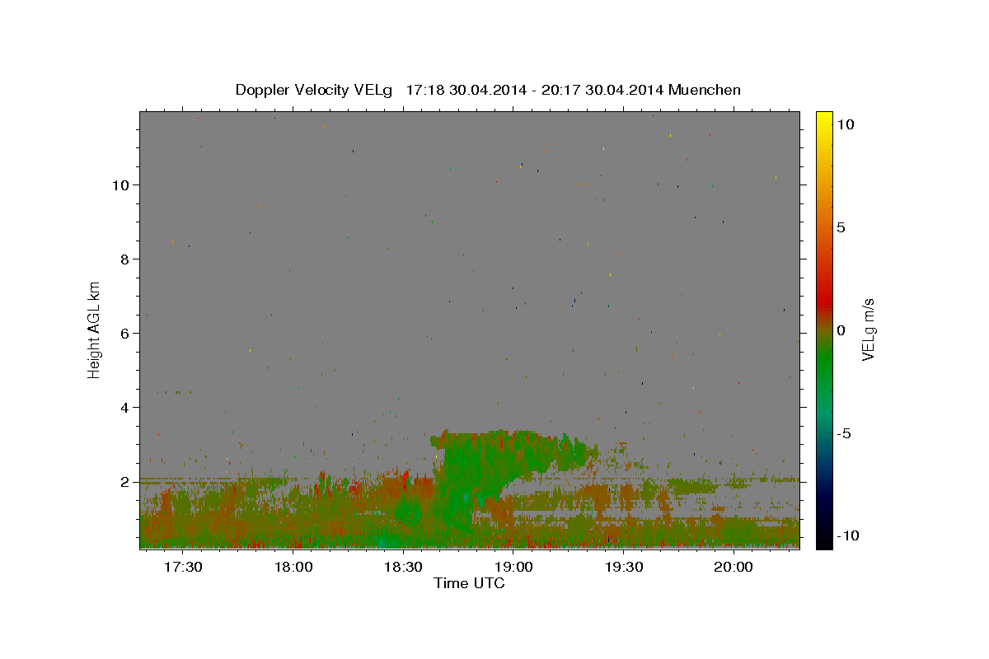Select the 18:30 time tick label
This screenshot has height=659, width=989.
403,568
